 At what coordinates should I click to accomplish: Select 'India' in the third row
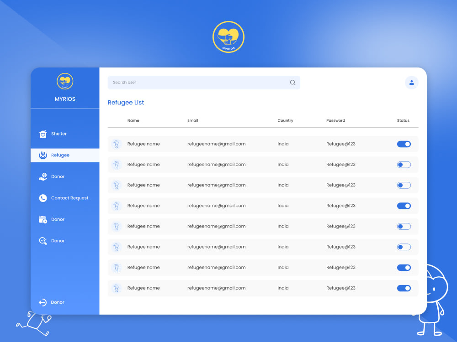283,185
